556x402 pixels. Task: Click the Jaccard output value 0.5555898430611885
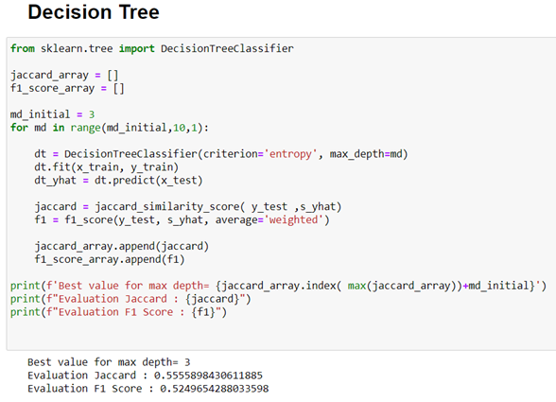(x=208, y=376)
